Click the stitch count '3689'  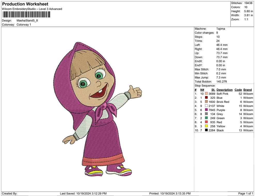pyautogui.click(x=212, y=94)
